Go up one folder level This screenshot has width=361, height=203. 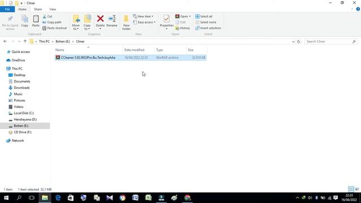coord(25,41)
